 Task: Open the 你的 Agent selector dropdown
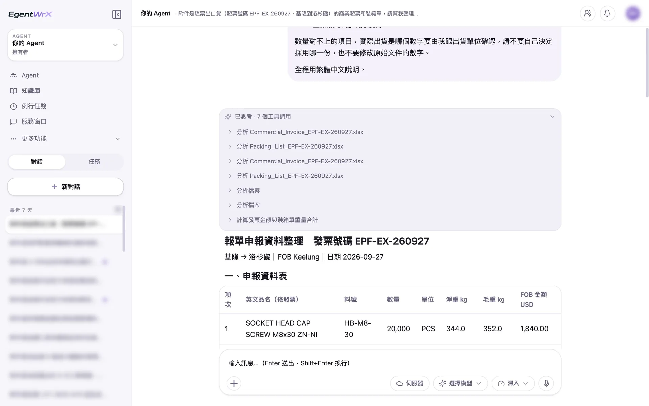click(66, 45)
